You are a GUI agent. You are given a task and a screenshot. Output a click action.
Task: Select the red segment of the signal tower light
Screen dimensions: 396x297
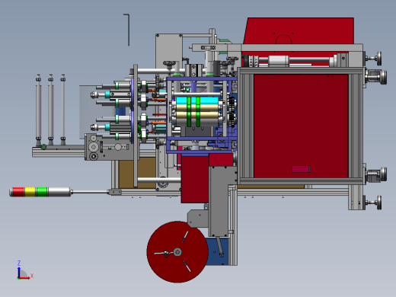click(18, 192)
